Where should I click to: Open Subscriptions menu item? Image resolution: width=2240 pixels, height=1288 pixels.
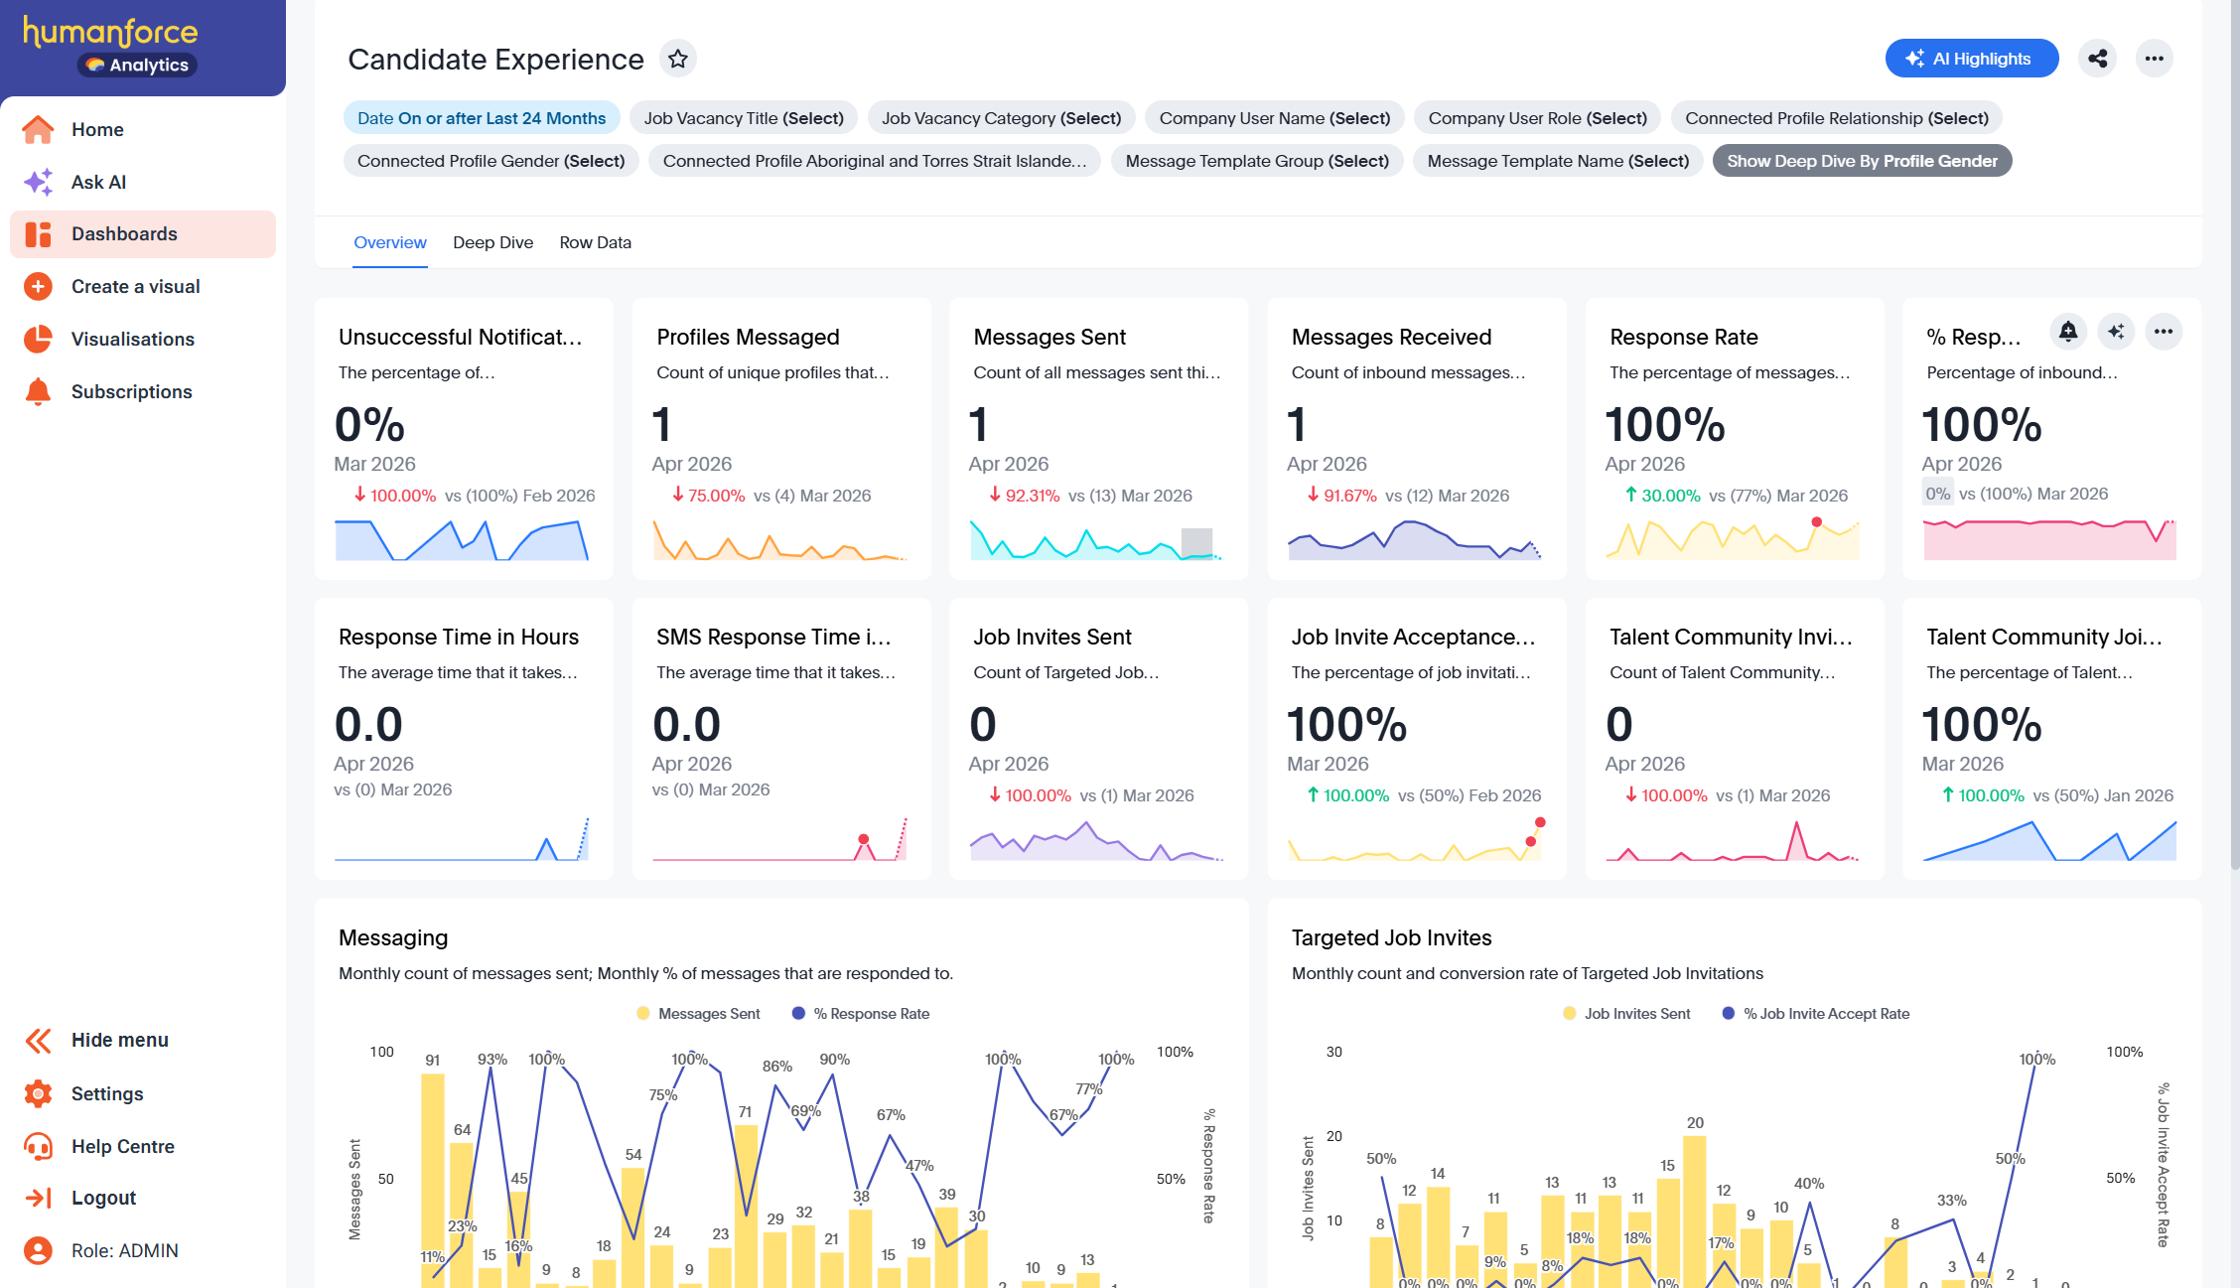click(143, 392)
